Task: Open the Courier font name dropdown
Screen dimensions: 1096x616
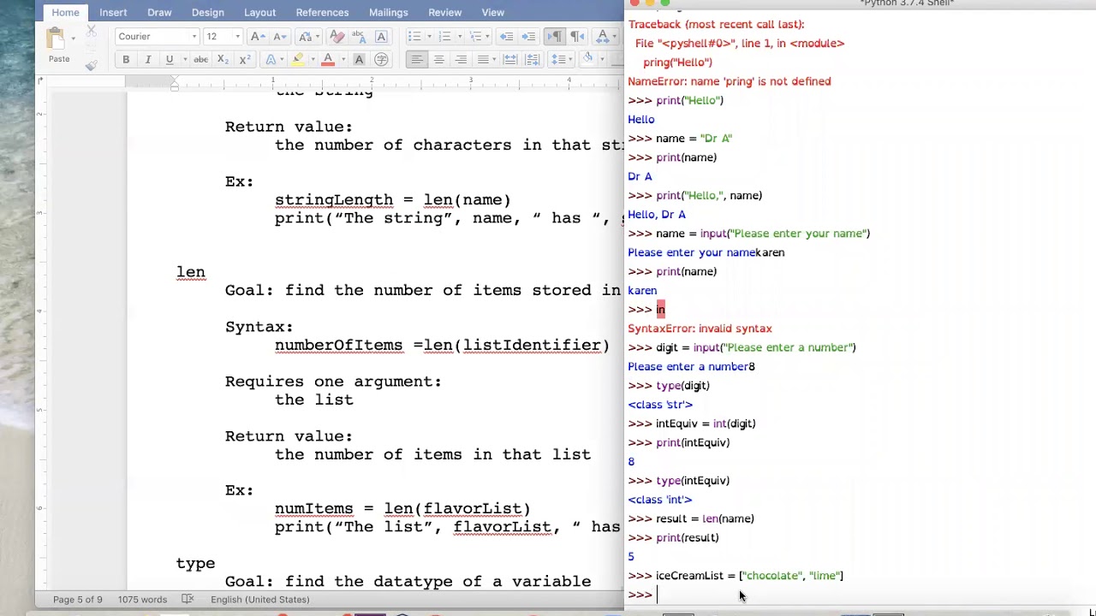Action: tap(194, 36)
